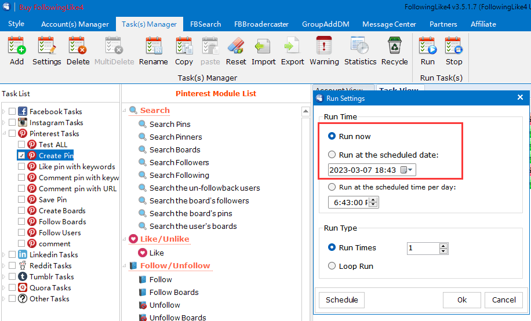Increase the Run Times spinner value
Viewport: 531px width, 321px height.
(443, 245)
